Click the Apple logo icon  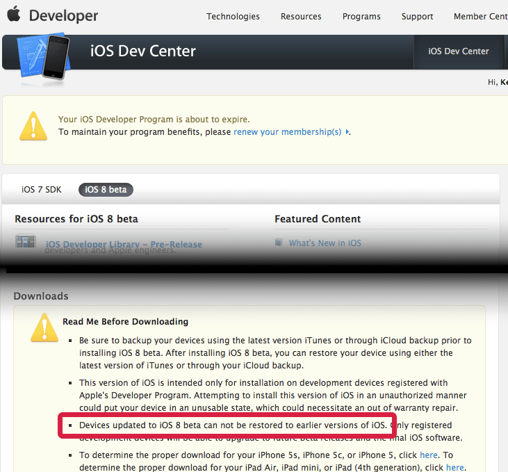point(14,15)
